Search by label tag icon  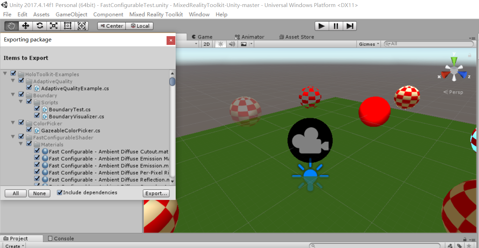click(459, 246)
